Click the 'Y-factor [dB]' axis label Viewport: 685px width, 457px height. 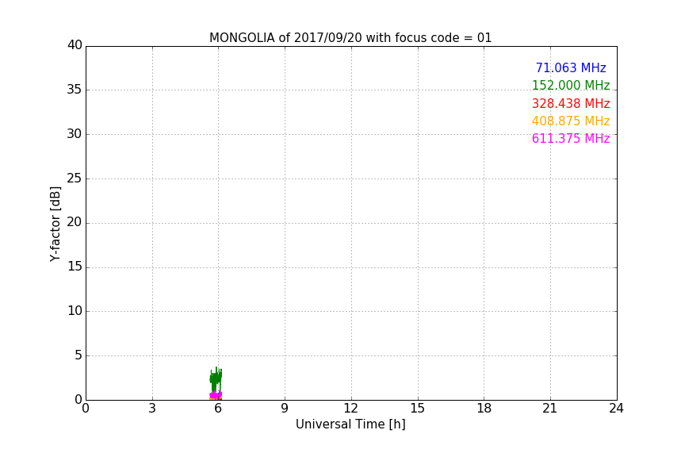pyautogui.click(x=55, y=224)
